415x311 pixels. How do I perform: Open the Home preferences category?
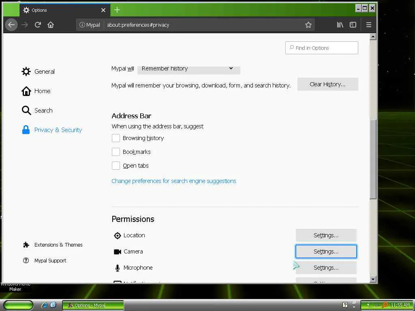(36, 91)
